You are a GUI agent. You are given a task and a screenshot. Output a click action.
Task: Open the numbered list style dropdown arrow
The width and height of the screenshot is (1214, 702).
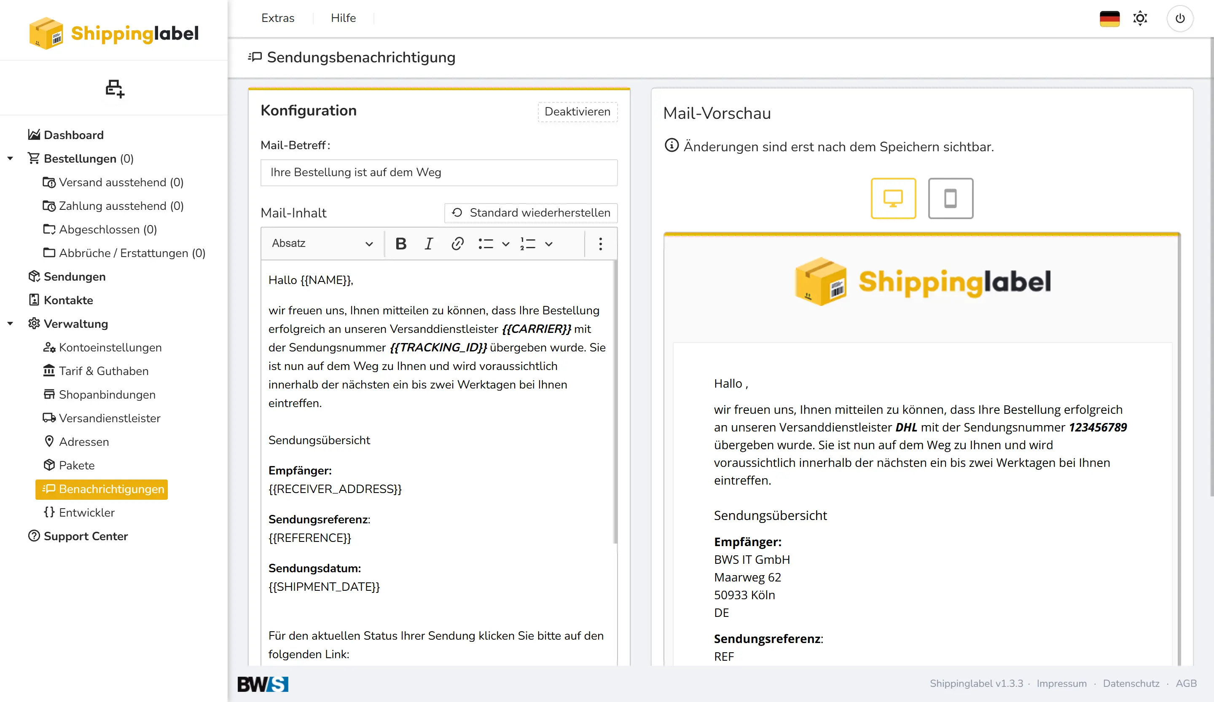click(x=549, y=244)
